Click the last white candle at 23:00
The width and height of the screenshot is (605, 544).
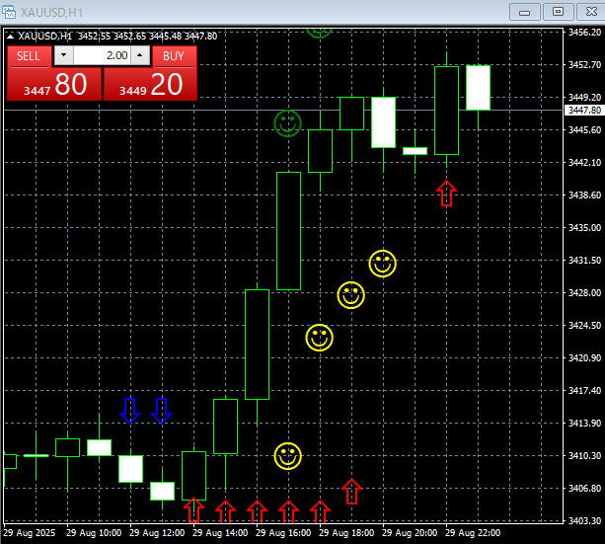[478, 88]
